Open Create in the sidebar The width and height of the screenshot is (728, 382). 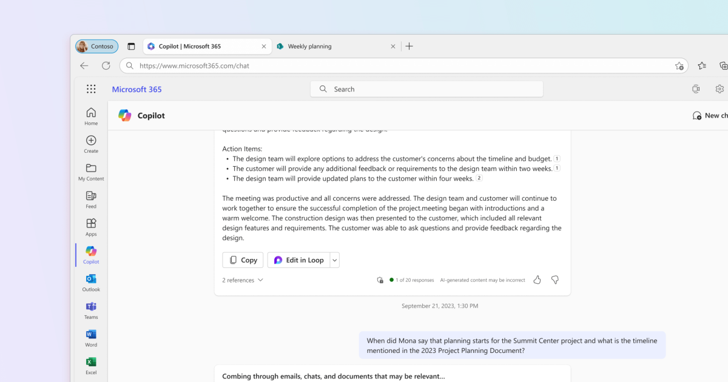point(91,144)
